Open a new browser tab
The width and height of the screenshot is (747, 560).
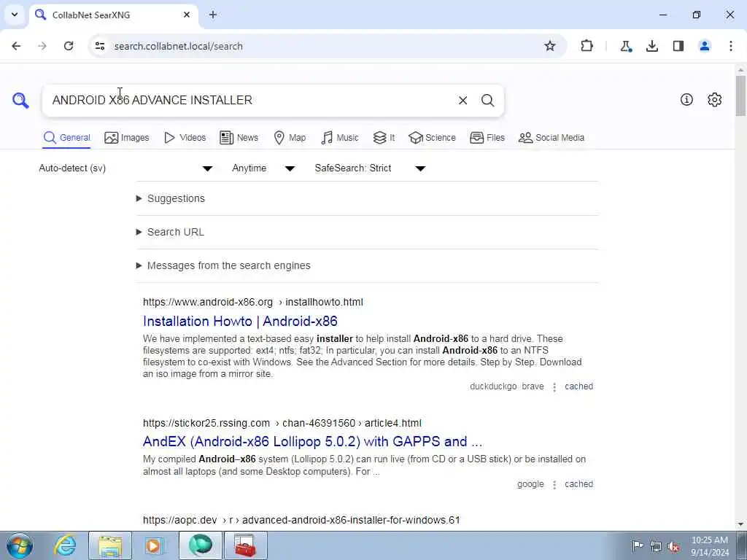213,15
